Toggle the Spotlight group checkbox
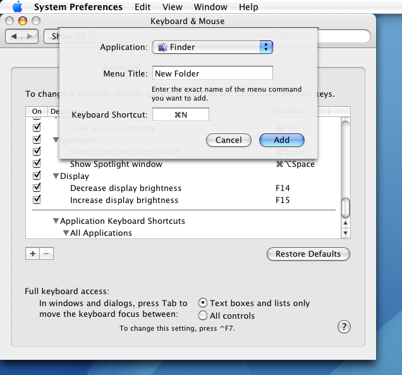This screenshot has width=402, height=375. click(x=37, y=139)
